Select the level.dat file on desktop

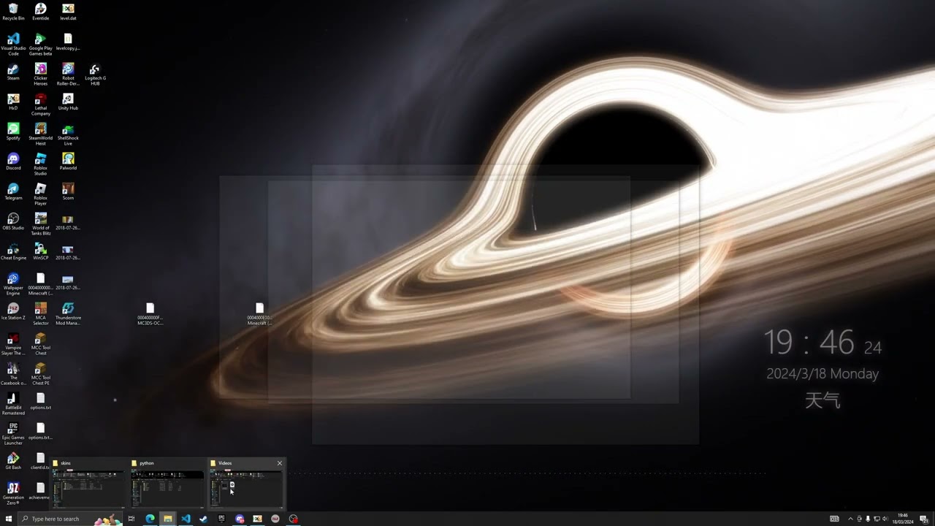(x=68, y=12)
